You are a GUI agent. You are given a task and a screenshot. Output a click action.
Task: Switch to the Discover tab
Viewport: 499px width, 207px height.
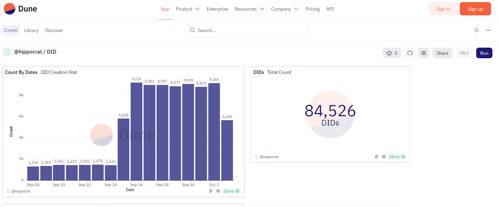(54, 30)
